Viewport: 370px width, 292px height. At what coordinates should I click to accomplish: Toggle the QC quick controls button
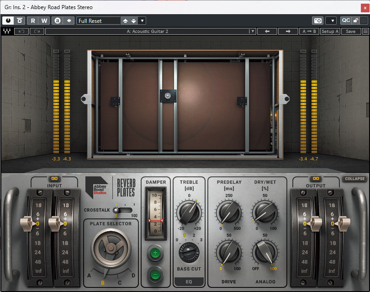[346, 21]
